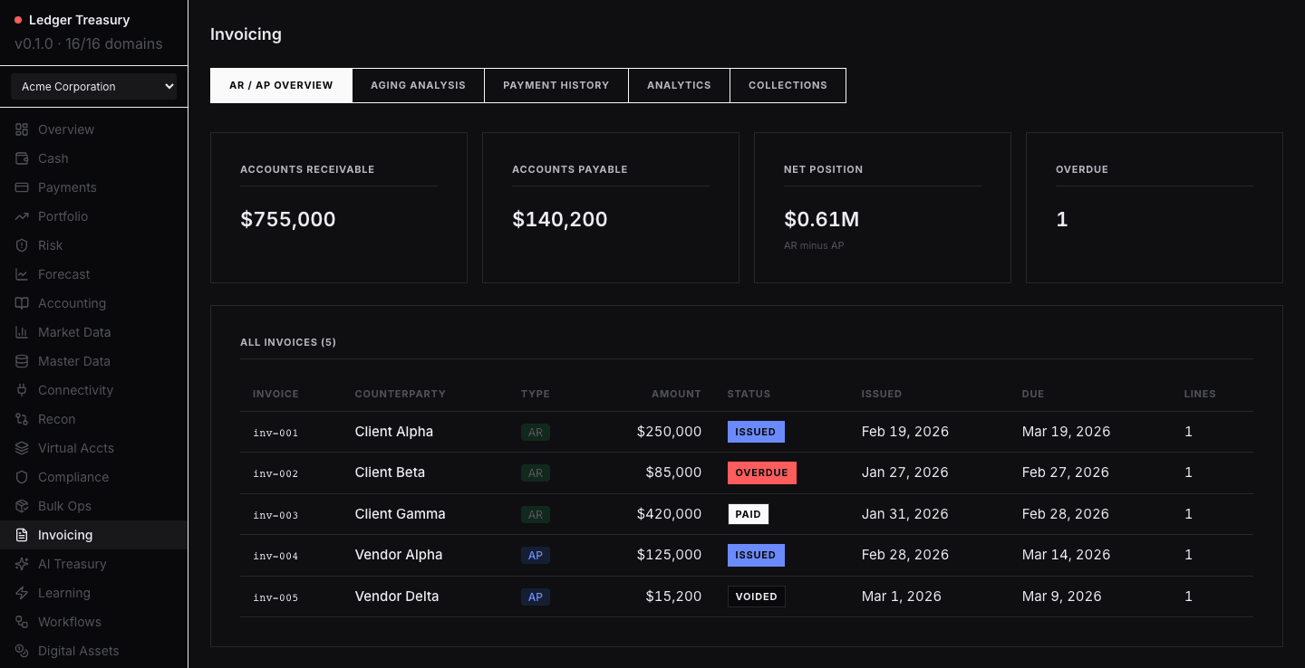Click the Cash wallet icon
This screenshot has width=1305, height=668.
tap(22, 158)
